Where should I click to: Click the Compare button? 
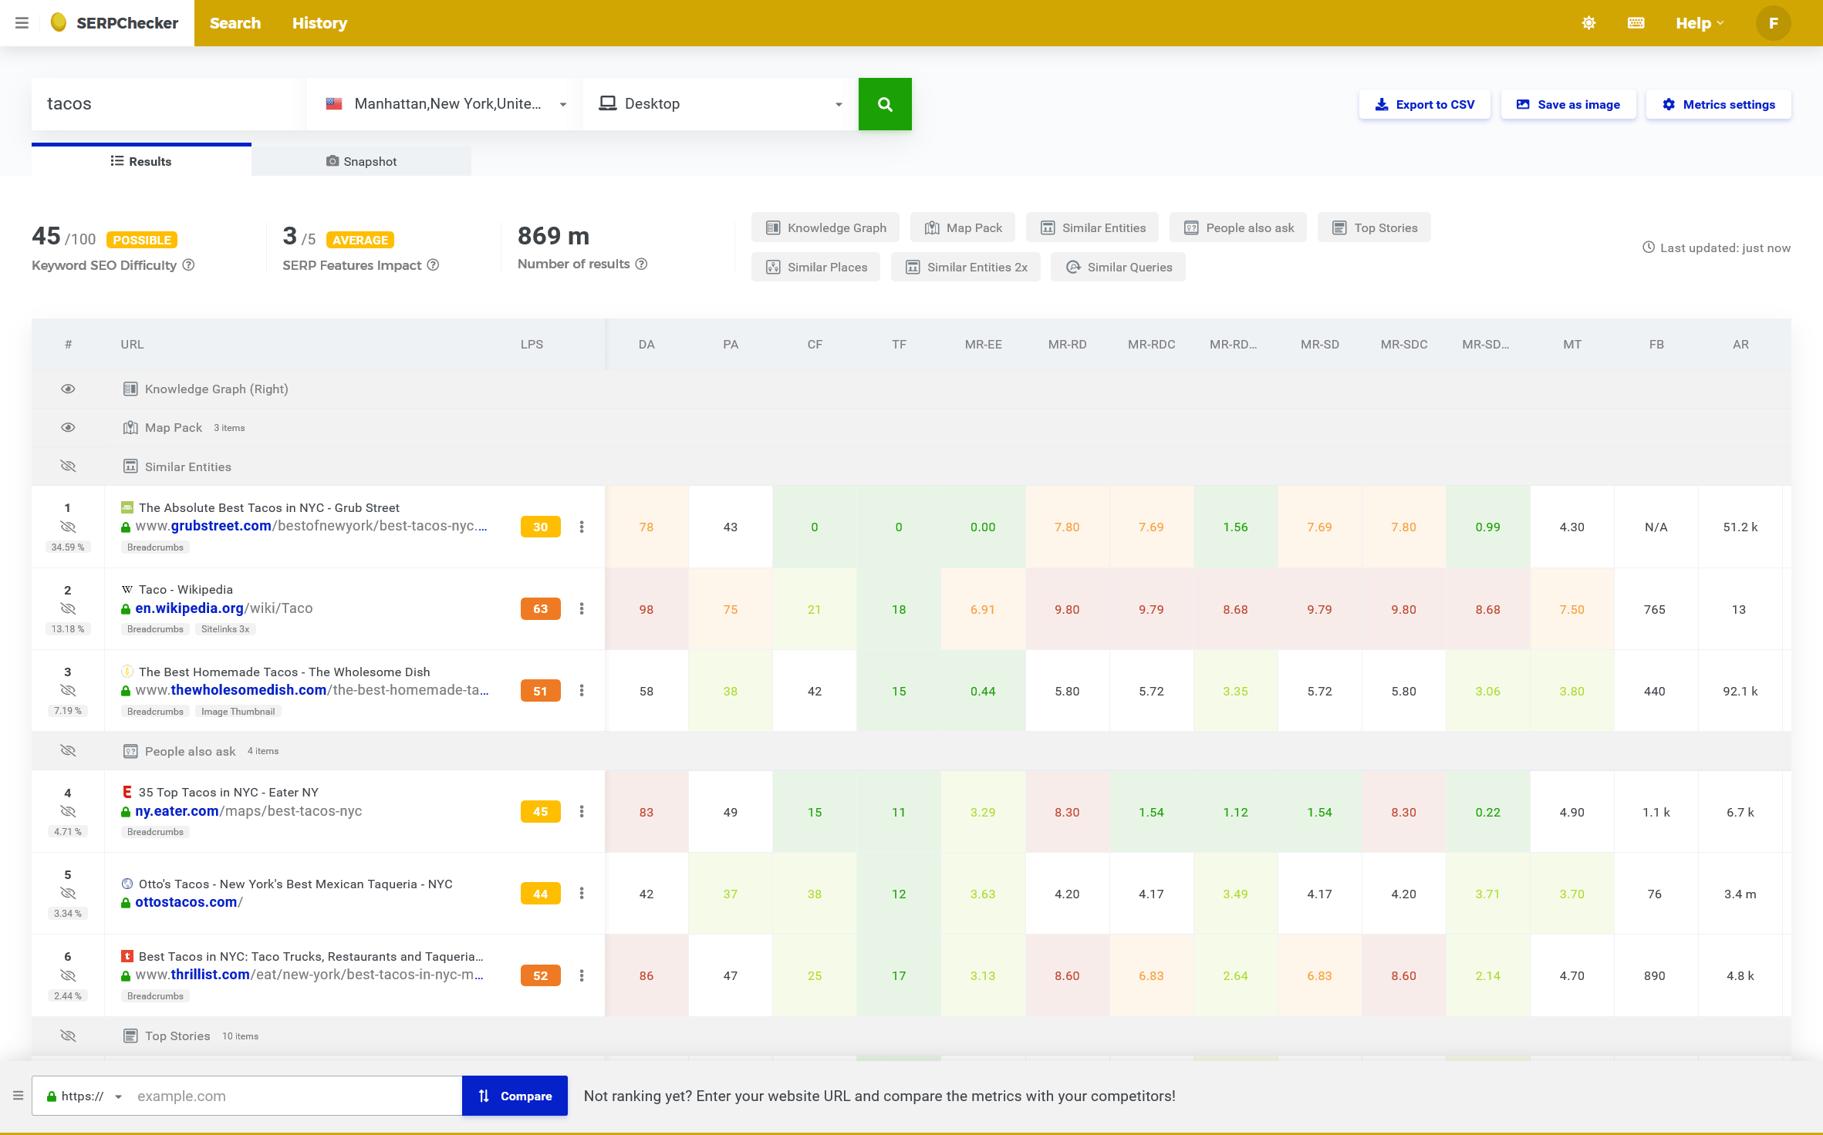pos(514,1095)
